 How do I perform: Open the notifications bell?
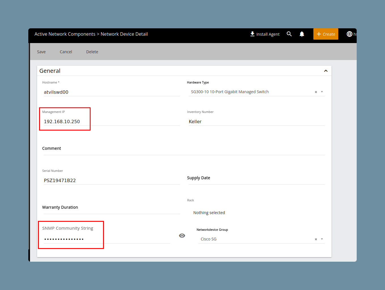[302, 34]
